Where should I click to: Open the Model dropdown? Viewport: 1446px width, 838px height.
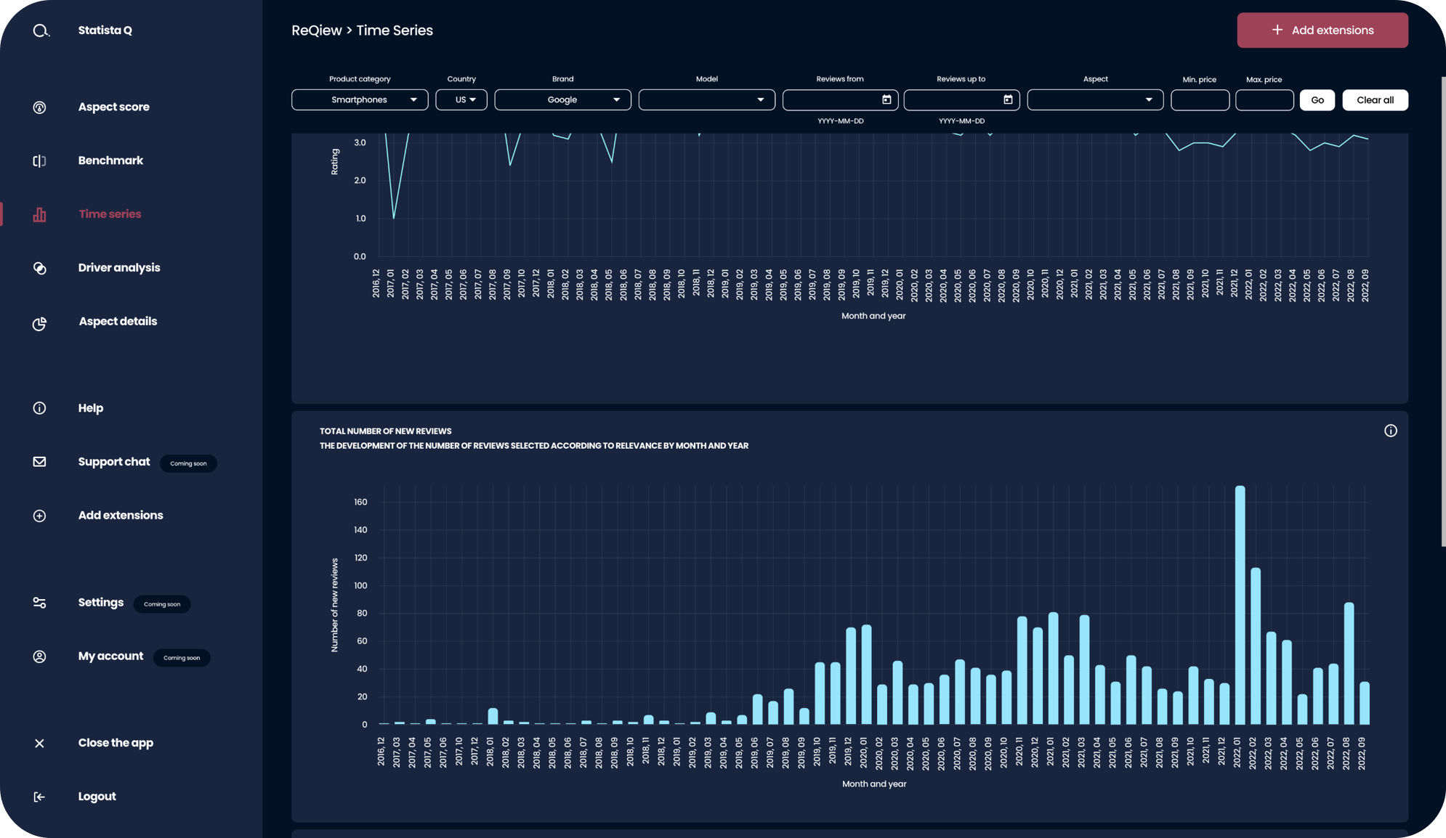pyautogui.click(x=706, y=100)
